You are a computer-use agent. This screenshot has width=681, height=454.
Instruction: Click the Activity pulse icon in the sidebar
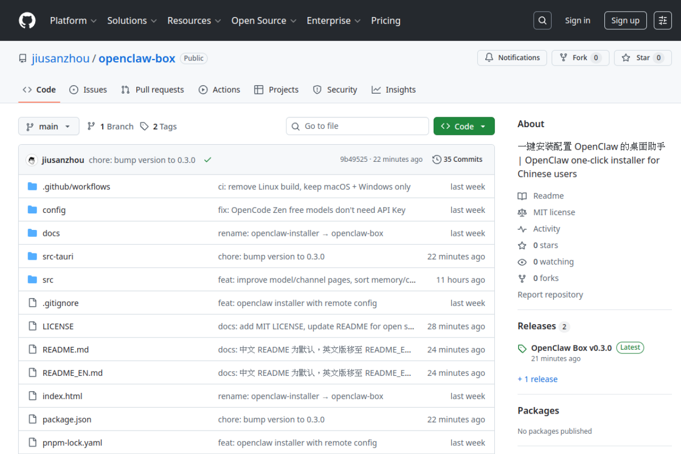tap(522, 228)
